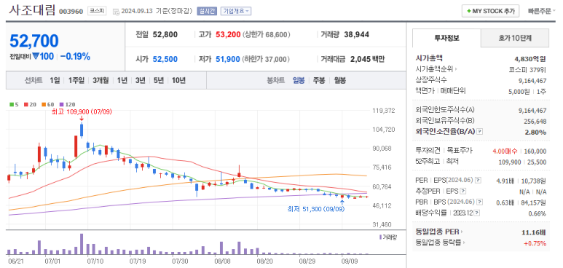Screen dimensions: 563x268
Task: Click help icon next to PER EPS(2024.06)
Action: [x=479, y=180]
